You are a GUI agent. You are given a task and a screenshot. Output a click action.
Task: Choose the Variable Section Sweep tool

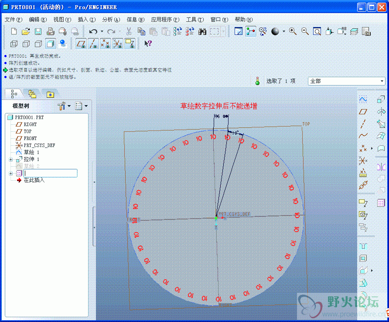[381, 124]
